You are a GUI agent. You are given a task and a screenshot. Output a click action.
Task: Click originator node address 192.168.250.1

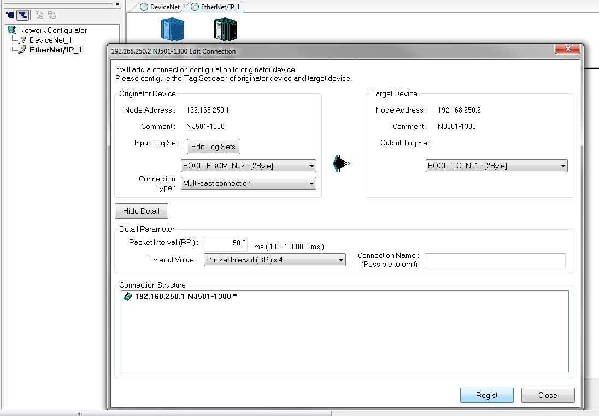[208, 110]
